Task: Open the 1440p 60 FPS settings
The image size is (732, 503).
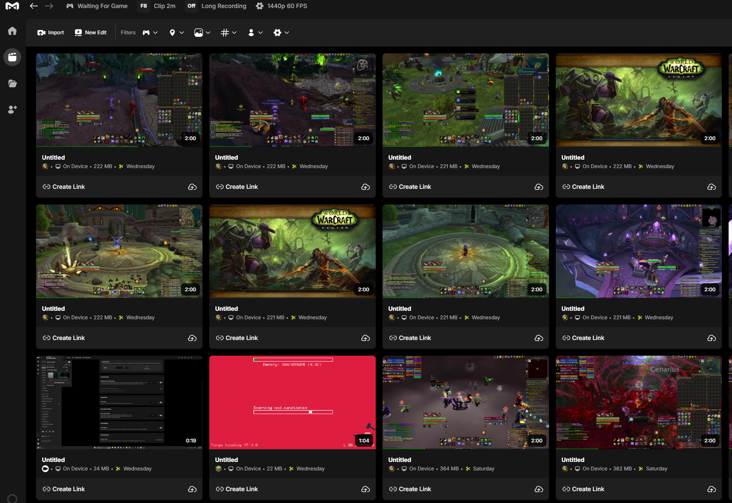Action: click(282, 6)
